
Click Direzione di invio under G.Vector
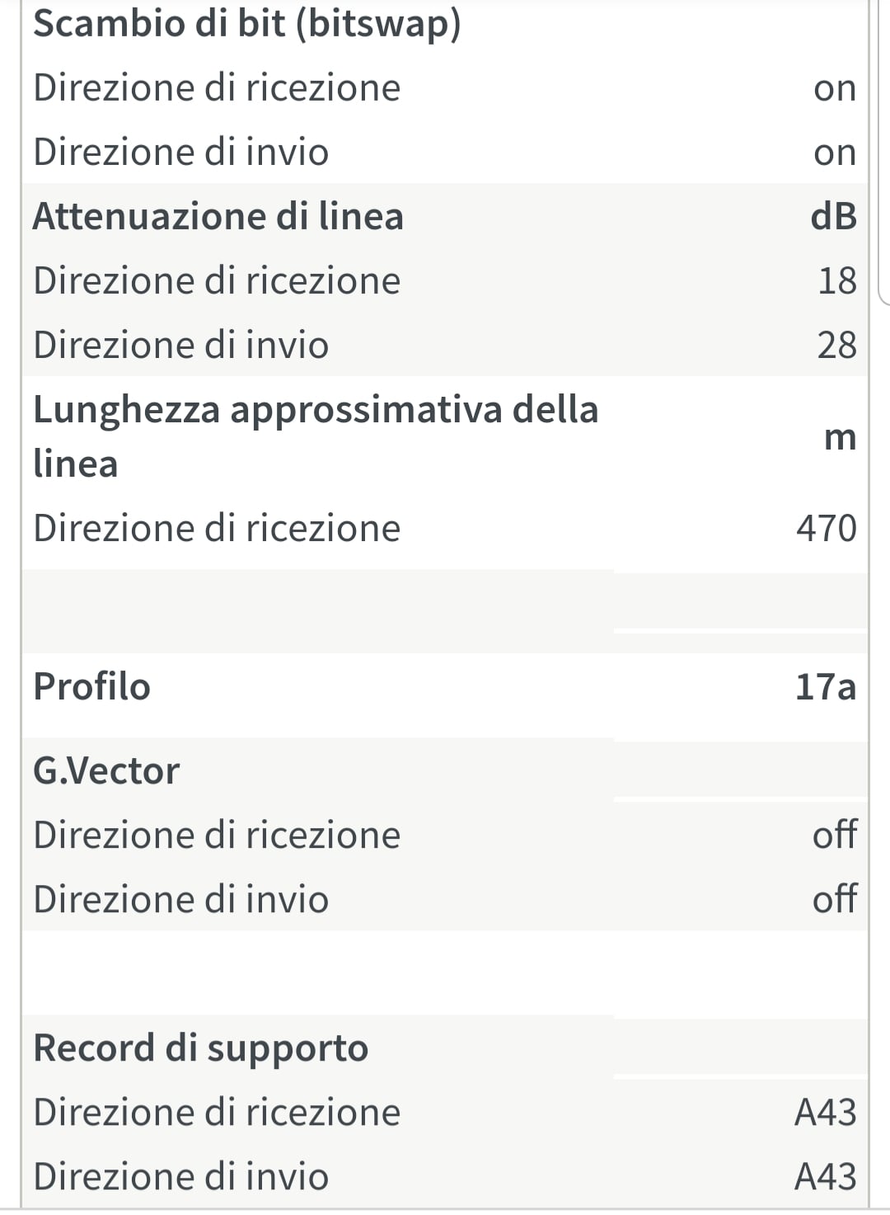[x=180, y=900]
